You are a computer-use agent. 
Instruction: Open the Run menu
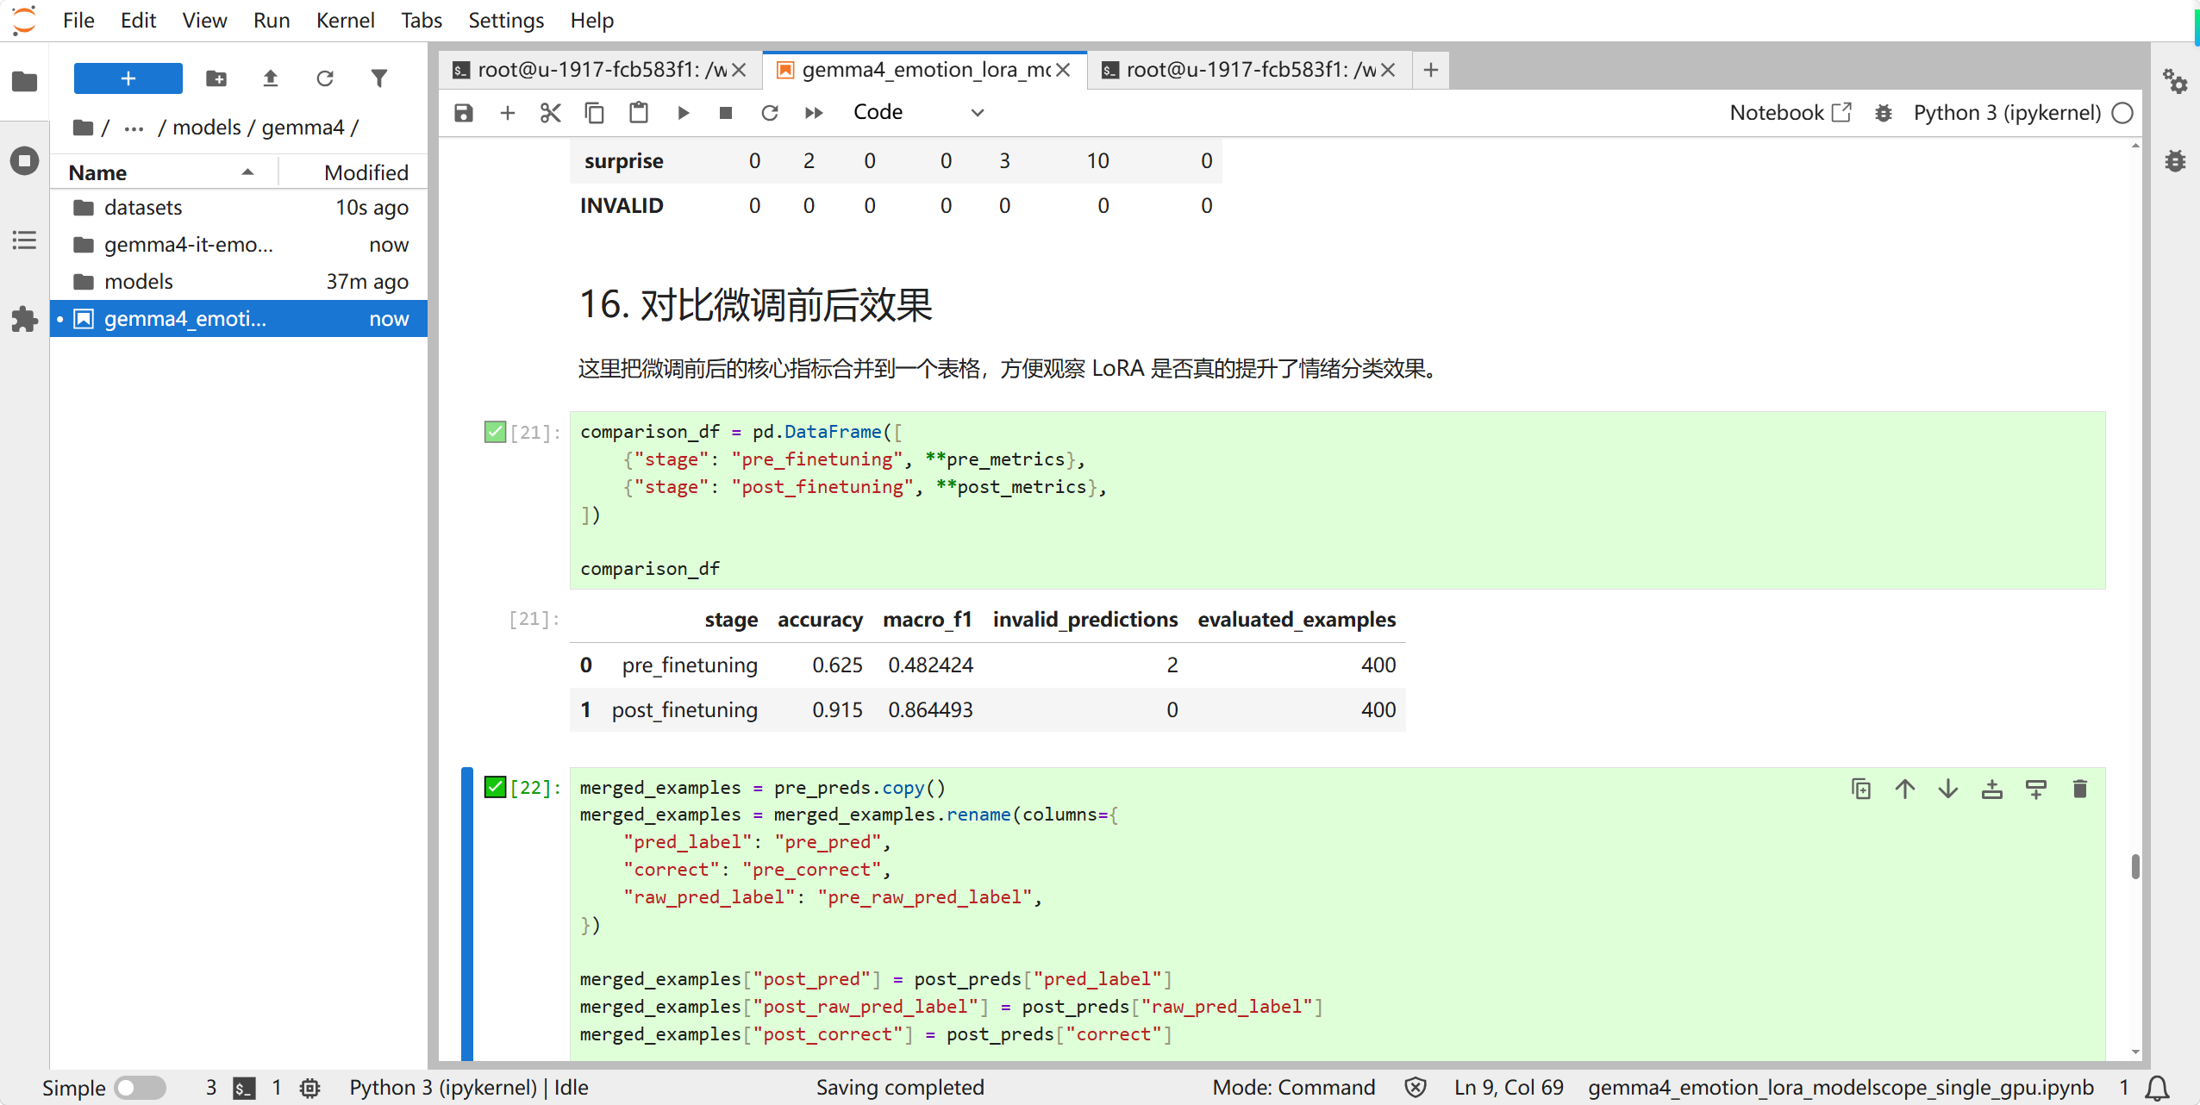pos(272,20)
